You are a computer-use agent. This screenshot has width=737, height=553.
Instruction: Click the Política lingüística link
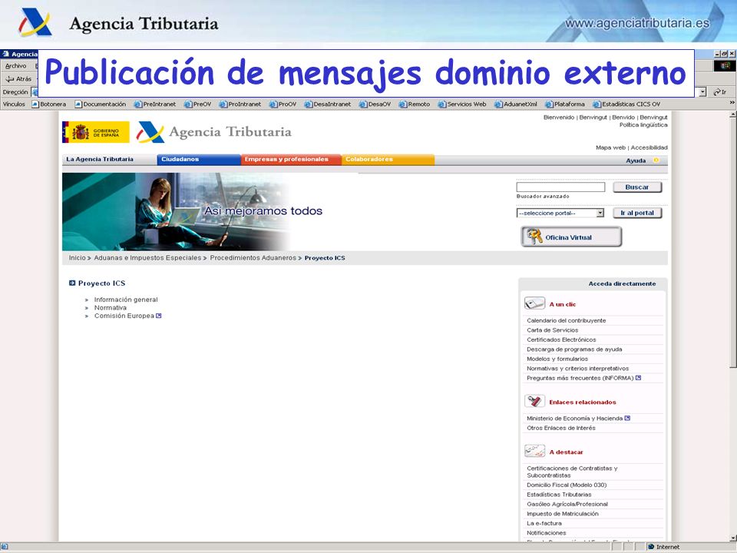coord(643,124)
